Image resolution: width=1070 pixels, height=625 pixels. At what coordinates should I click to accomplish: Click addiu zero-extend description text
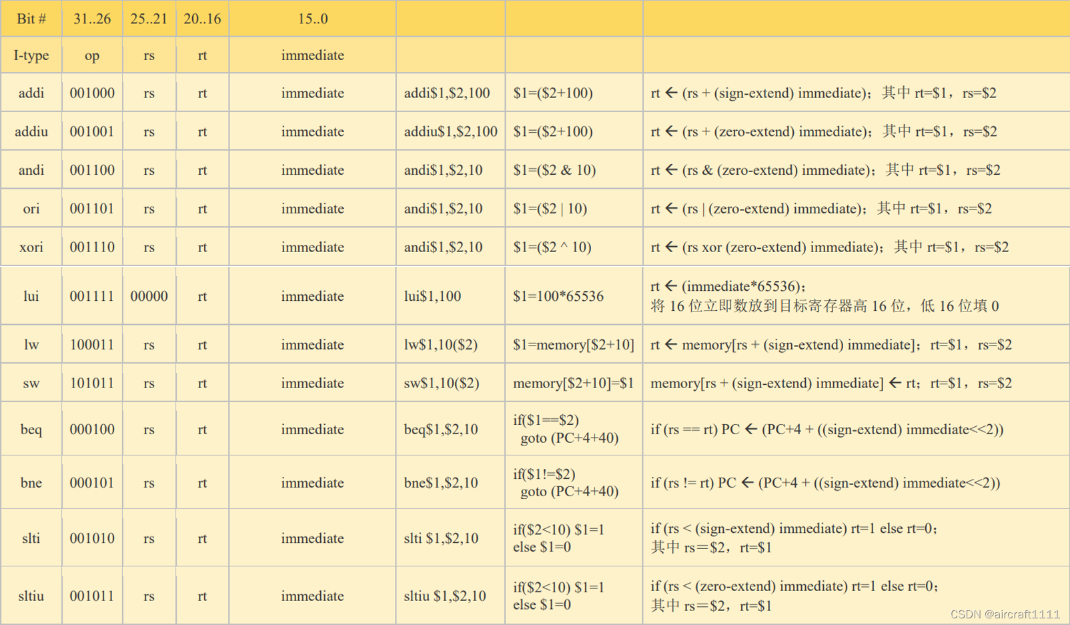pos(824,131)
